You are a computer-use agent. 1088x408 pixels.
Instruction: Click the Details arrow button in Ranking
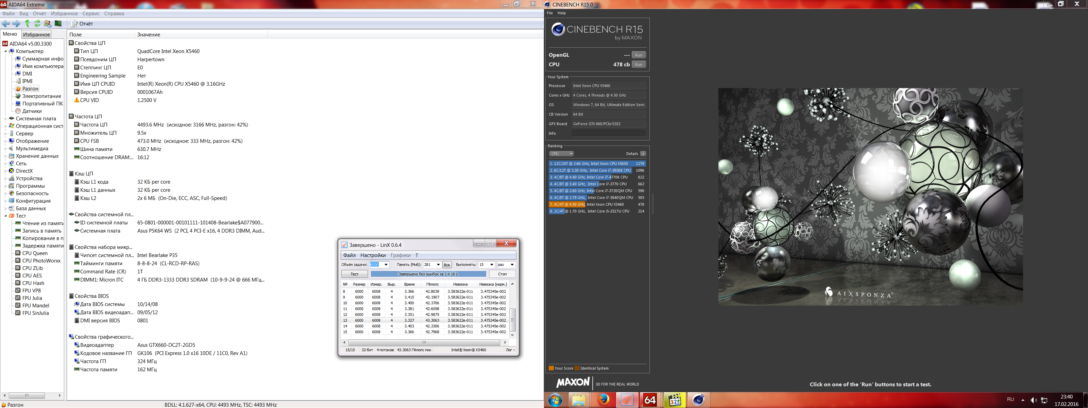[x=643, y=154]
